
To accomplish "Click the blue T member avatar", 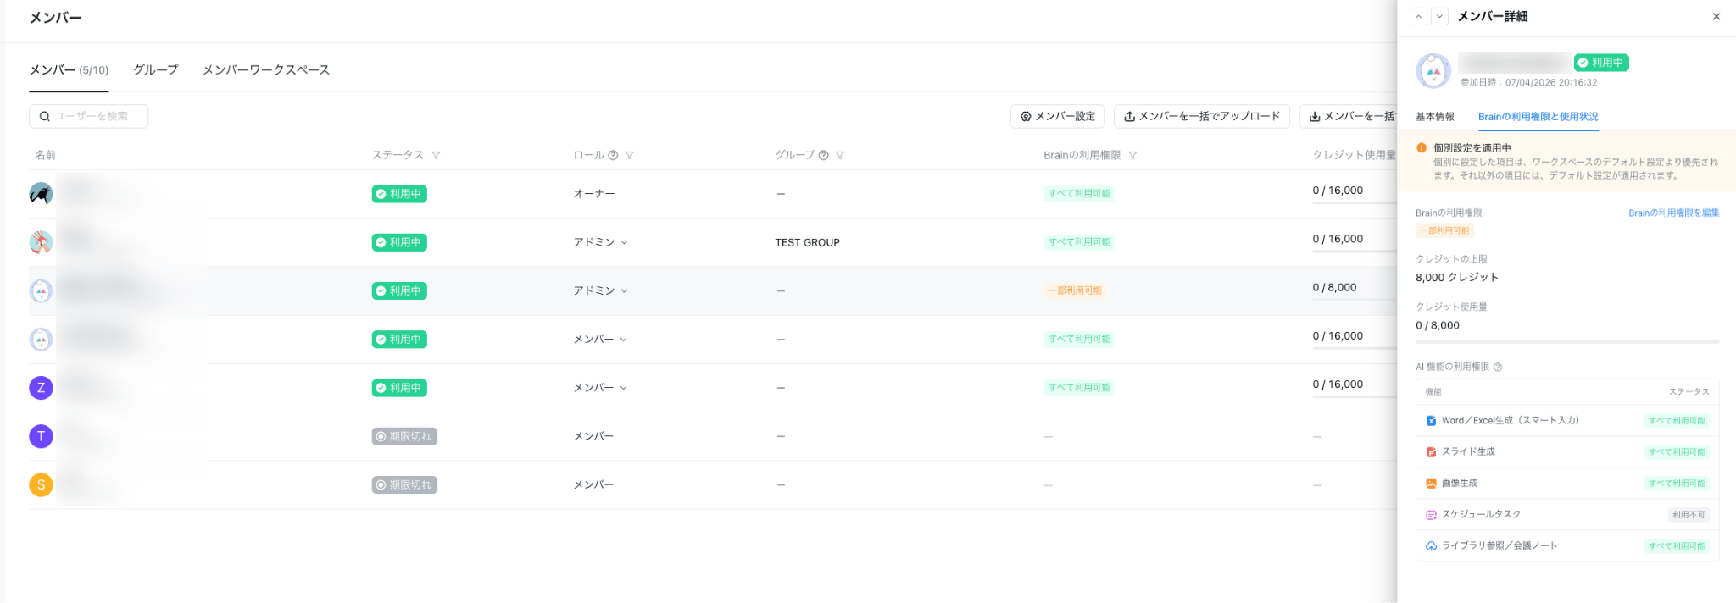I will [x=41, y=436].
